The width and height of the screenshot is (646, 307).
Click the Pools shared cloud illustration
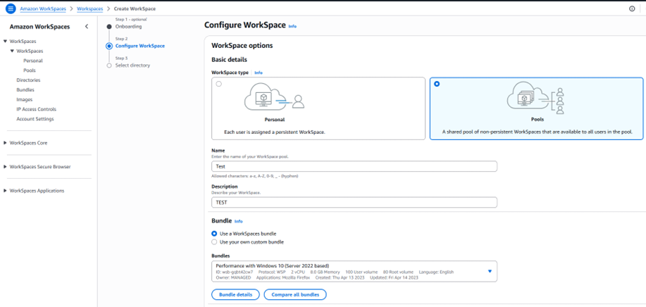click(535, 100)
